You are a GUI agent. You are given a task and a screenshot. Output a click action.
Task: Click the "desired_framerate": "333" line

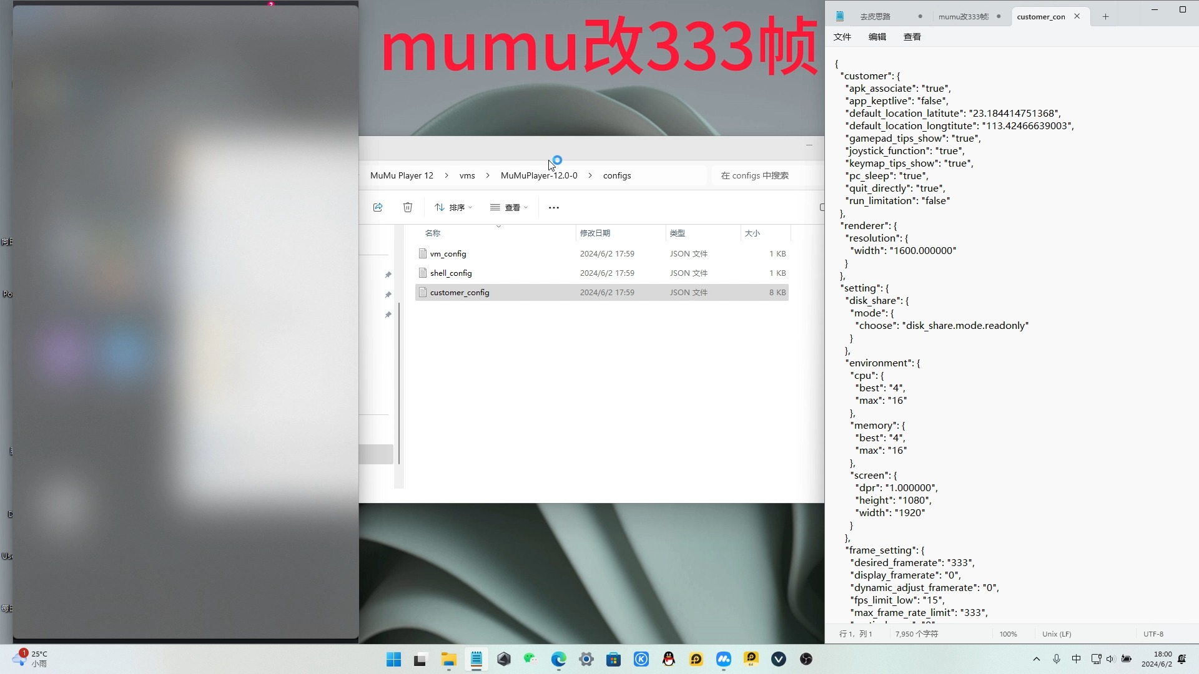click(x=912, y=563)
